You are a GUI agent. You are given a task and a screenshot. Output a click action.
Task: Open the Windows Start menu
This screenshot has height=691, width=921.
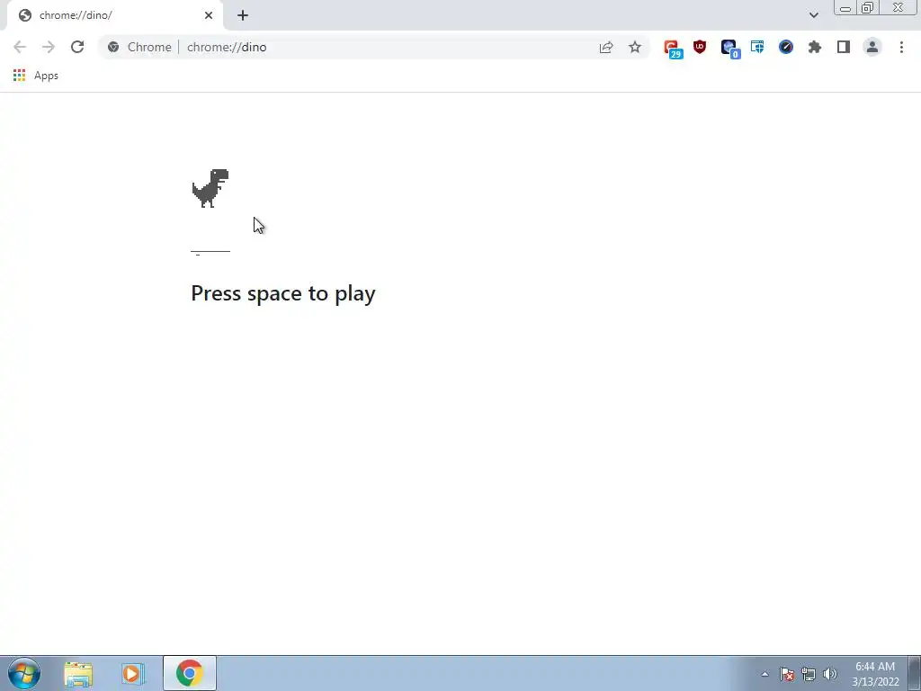pos(24,673)
